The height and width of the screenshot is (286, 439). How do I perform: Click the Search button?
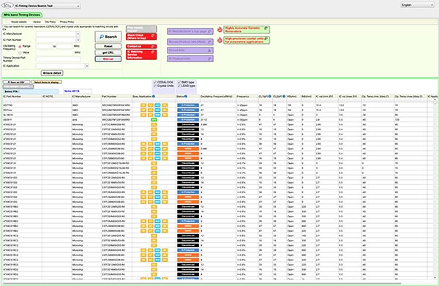pyautogui.click(x=108, y=37)
